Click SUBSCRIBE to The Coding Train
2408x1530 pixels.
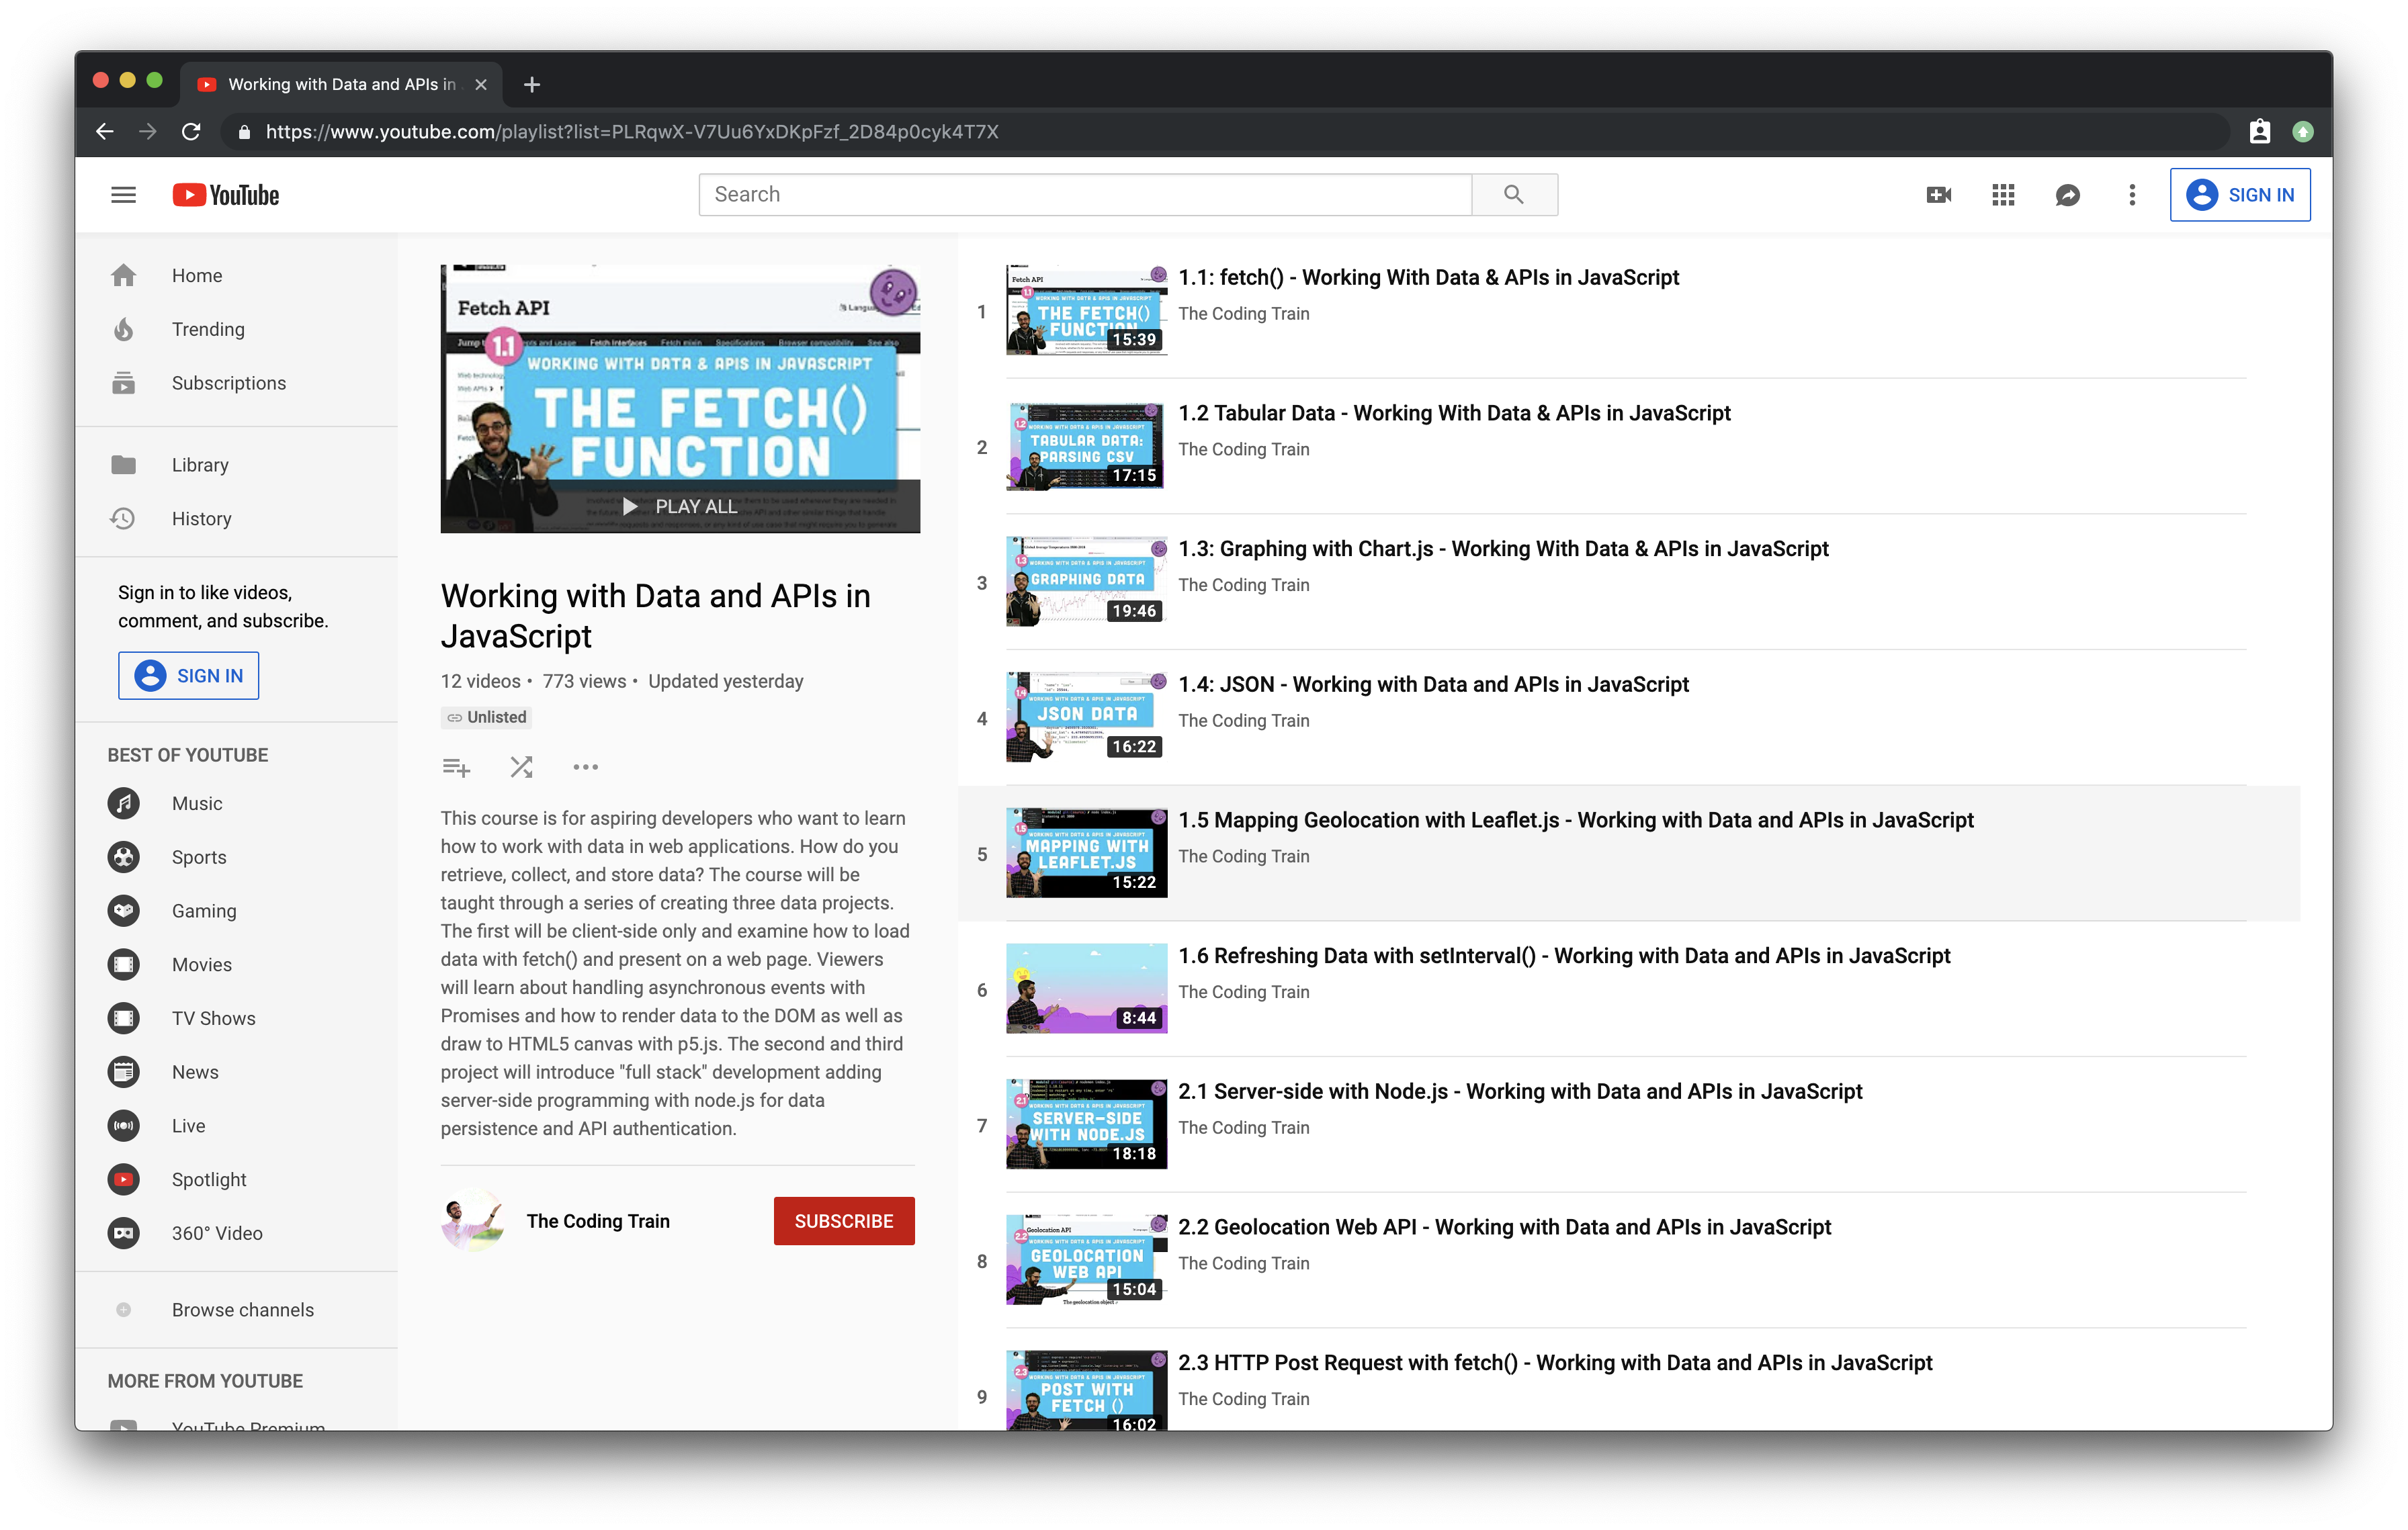pyautogui.click(x=843, y=1221)
